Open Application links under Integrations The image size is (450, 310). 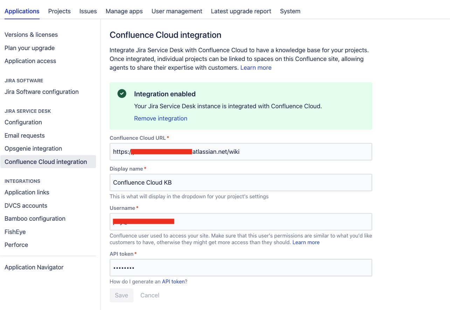[27, 192]
